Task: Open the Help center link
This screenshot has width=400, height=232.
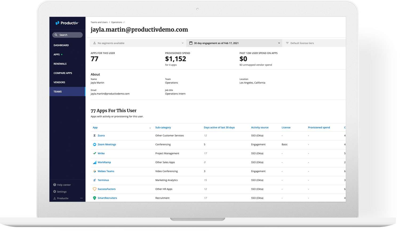Action: point(64,185)
